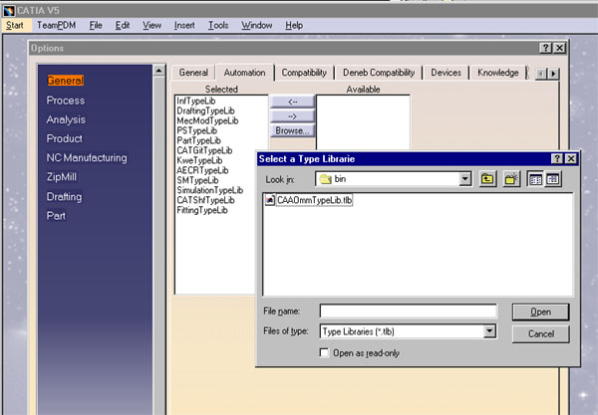Screen dimensions: 598x415
Task: Click the right arrow move button
Action: point(292,116)
